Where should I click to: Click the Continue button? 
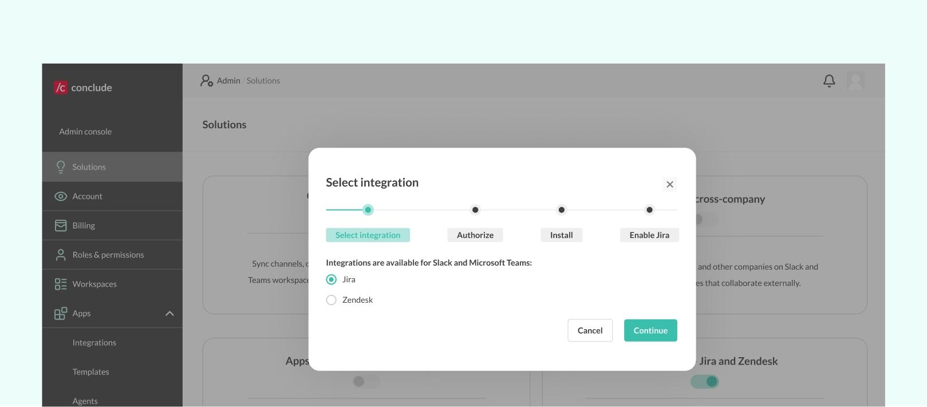coord(650,330)
